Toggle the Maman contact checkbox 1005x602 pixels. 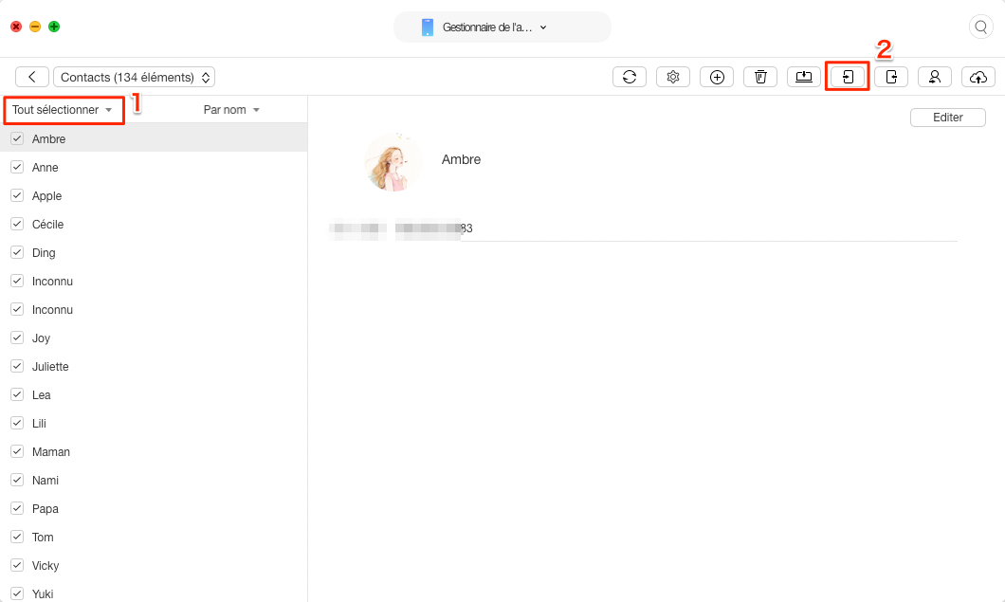[x=16, y=451]
